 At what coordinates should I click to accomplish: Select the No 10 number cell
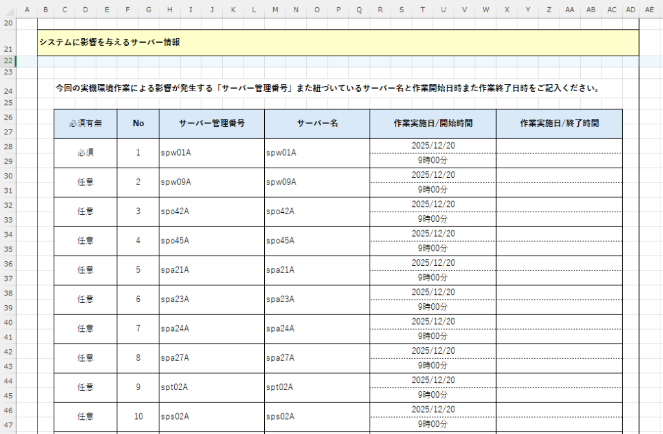(138, 417)
